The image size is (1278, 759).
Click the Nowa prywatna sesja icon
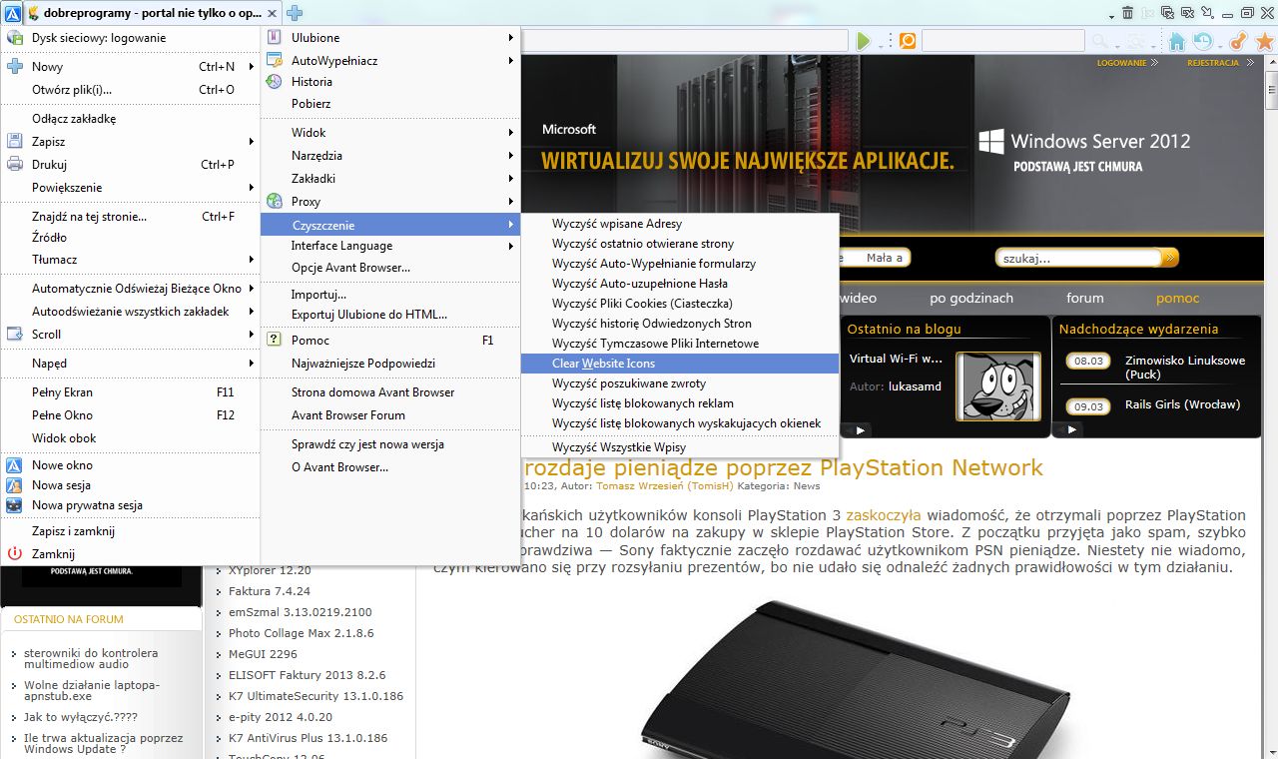pos(14,505)
